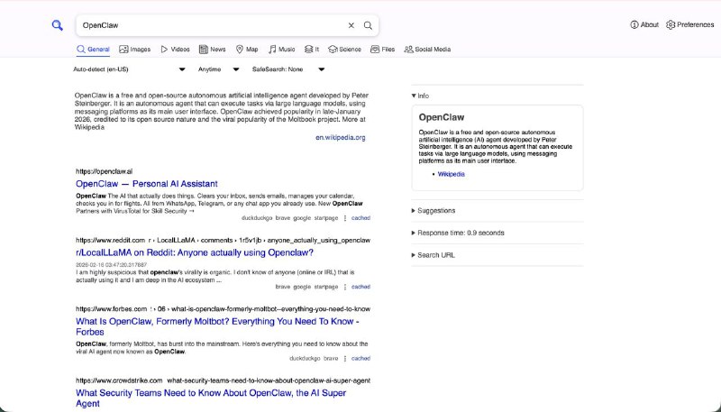Select the General tab
The image size is (721, 412).
pyautogui.click(x=93, y=50)
